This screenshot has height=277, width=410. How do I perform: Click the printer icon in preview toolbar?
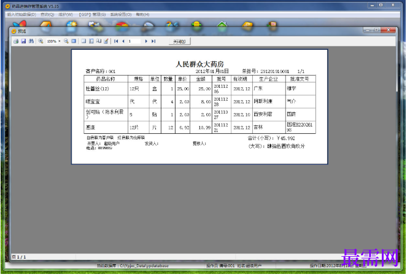click(16, 41)
